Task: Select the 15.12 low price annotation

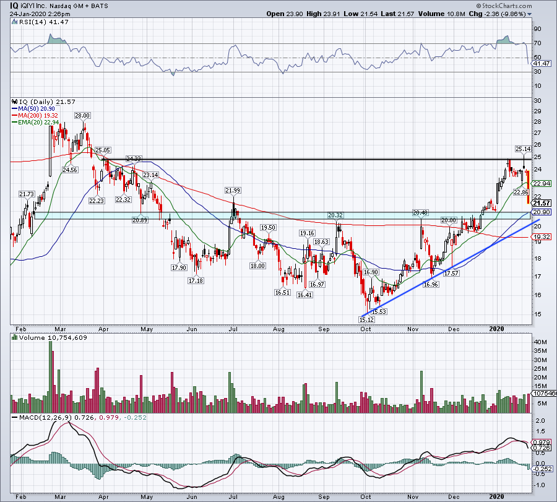Action: [x=366, y=319]
